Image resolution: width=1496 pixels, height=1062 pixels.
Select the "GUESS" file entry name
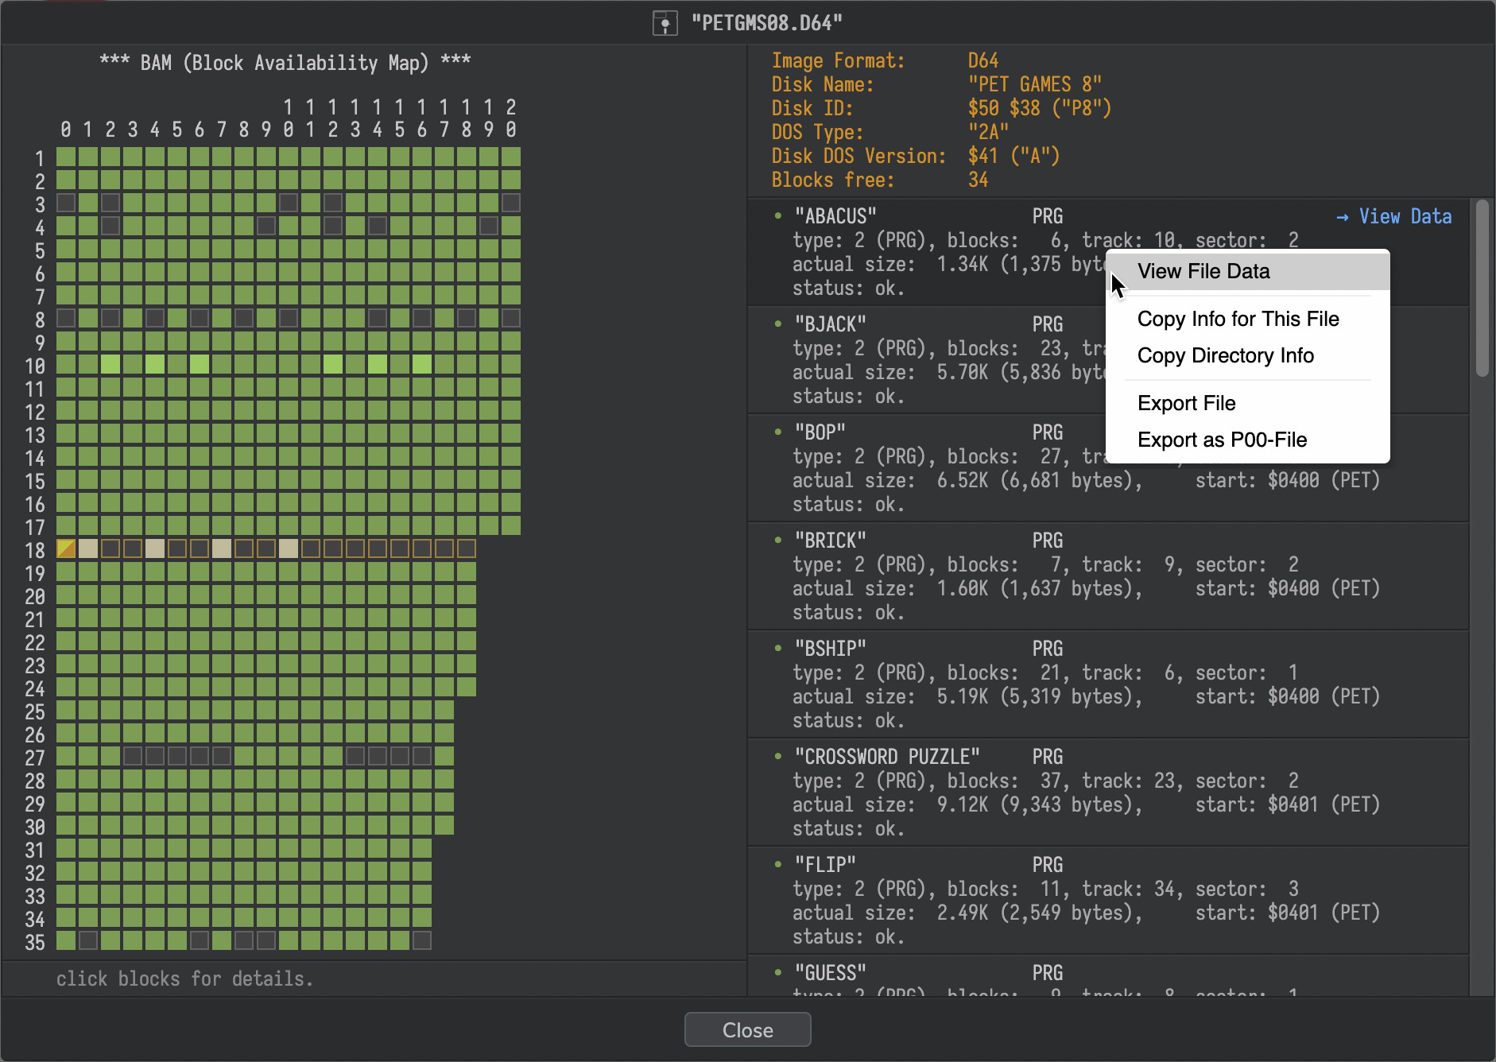831,974
